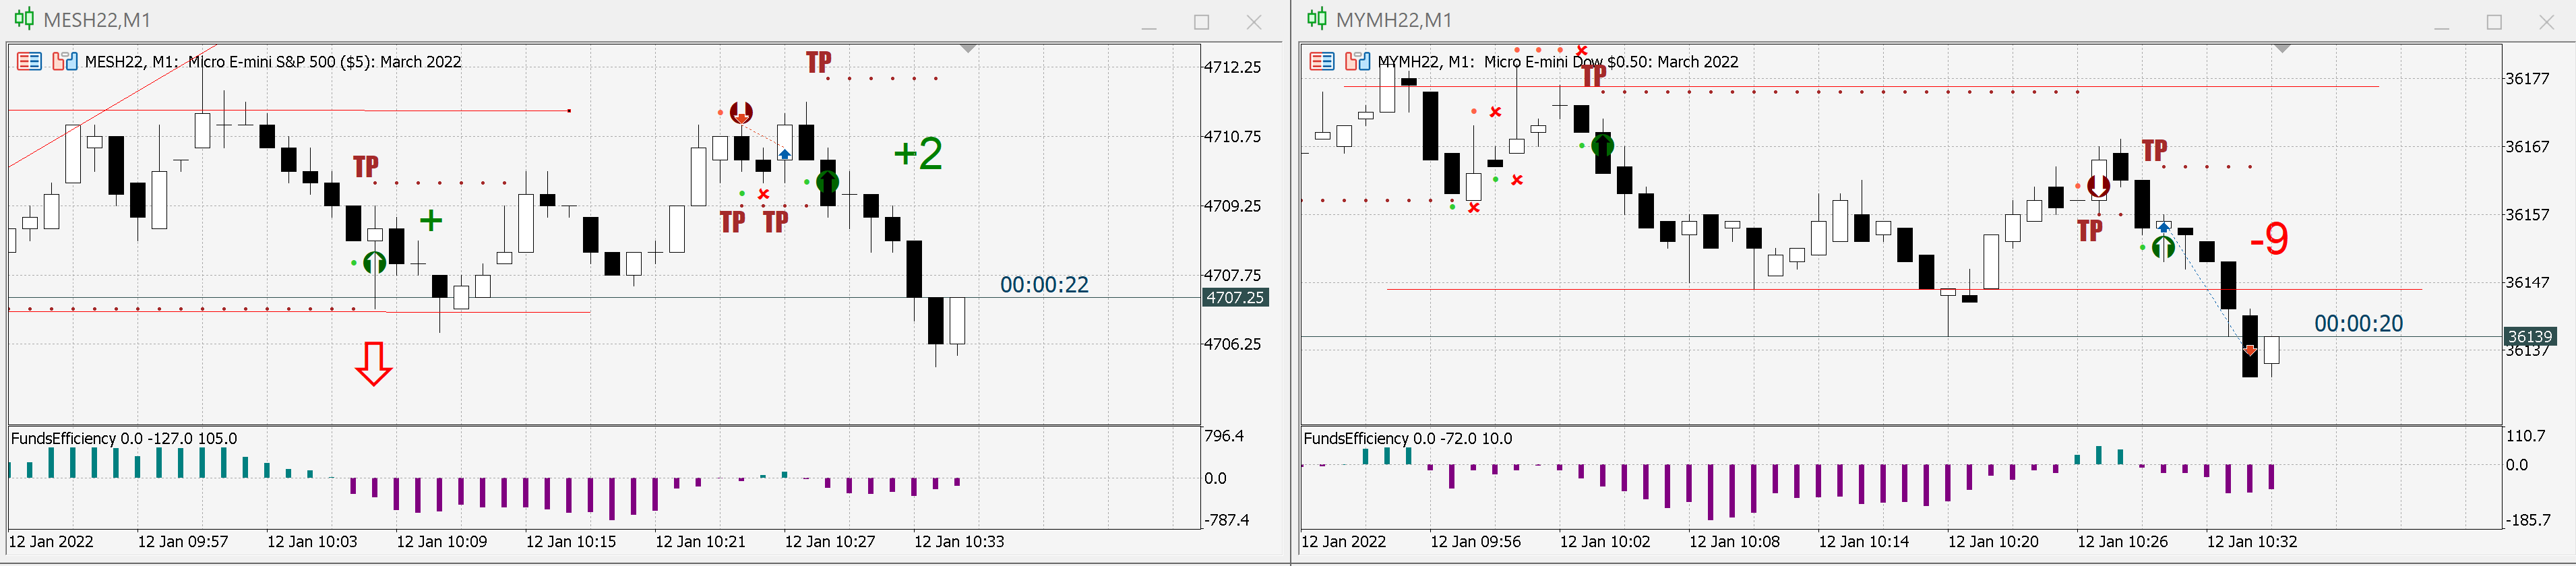Click price scale value 36147
The image size is (2576, 566).
click(x=2527, y=283)
